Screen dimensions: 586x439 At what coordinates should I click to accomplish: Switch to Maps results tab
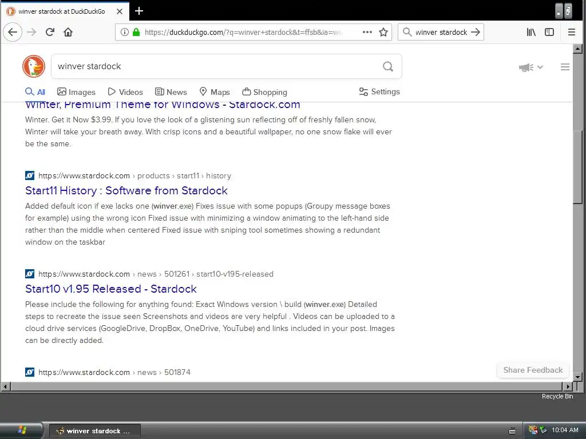pyautogui.click(x=215, y=92)
